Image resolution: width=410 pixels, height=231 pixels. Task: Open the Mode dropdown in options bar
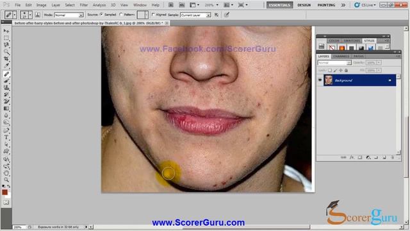(x=69, y=15)
